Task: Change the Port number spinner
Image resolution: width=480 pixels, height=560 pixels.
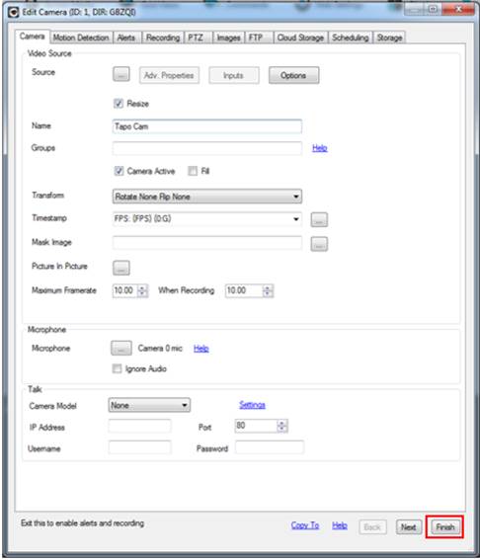Action: pos(281,426)
